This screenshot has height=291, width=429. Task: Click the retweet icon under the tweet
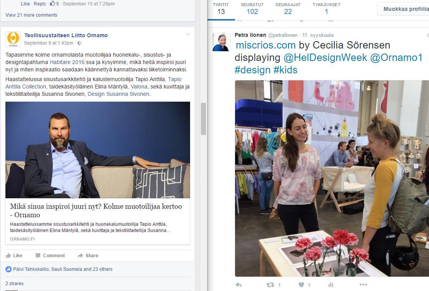[x=270, y=285]
